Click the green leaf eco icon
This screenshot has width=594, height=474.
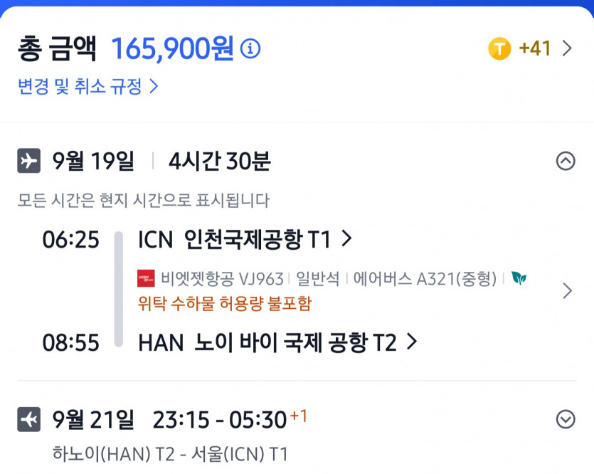[x=519, y=278]
